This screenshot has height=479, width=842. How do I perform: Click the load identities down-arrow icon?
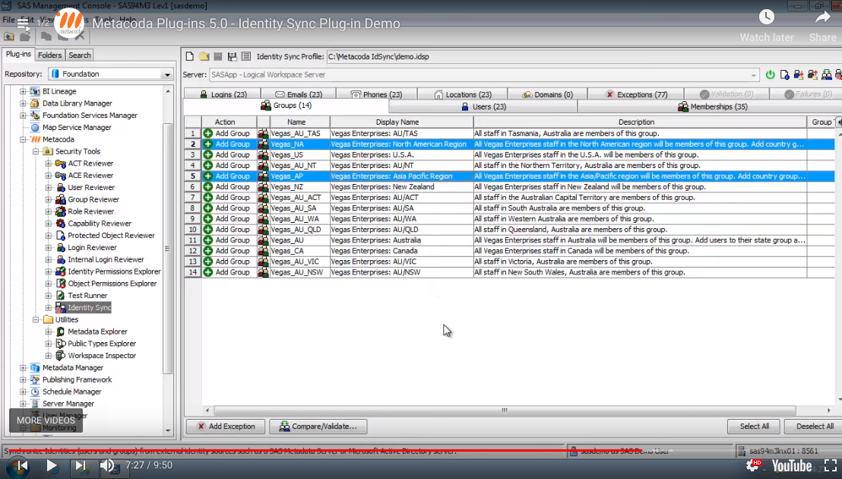tap(799, 75)
